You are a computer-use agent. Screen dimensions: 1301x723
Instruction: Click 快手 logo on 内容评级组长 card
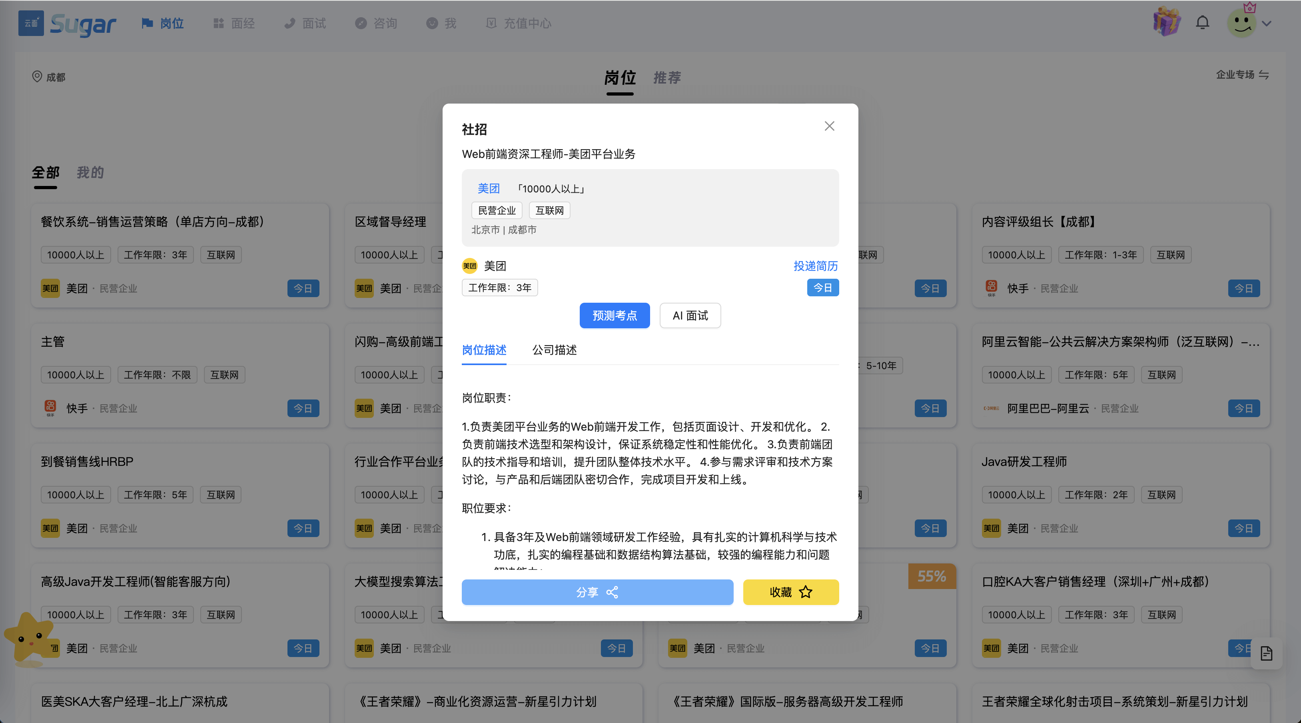tap(992, 288)
